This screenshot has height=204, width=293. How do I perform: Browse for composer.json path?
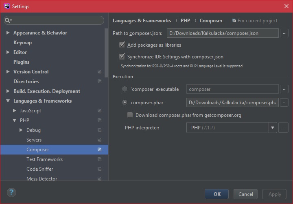point(284,33)
